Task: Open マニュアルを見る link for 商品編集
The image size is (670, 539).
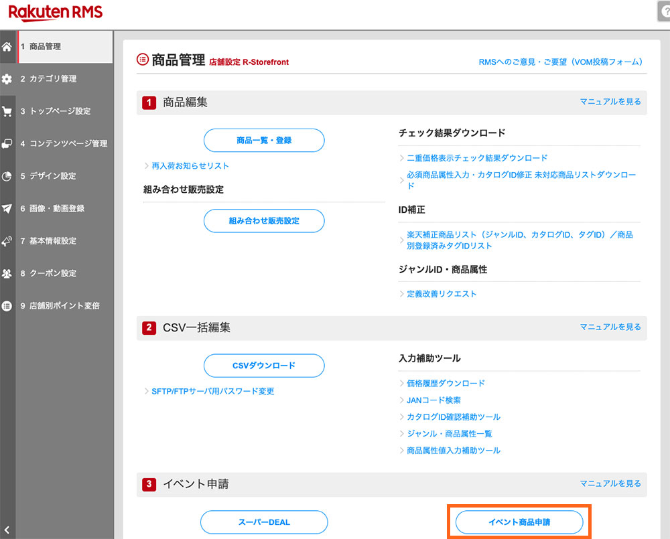Action: (x=610, y=102)
